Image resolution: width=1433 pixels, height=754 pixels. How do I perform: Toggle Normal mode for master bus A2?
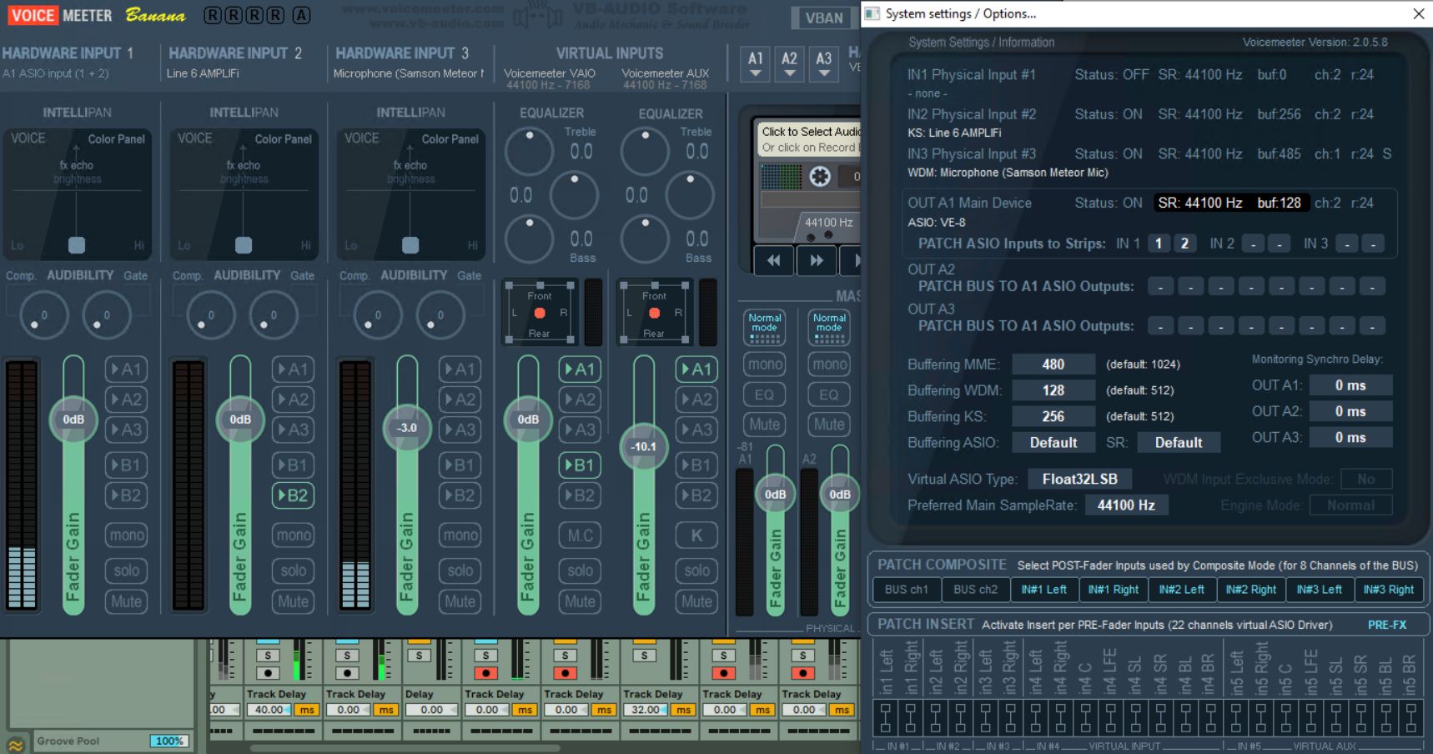[829, 327]
